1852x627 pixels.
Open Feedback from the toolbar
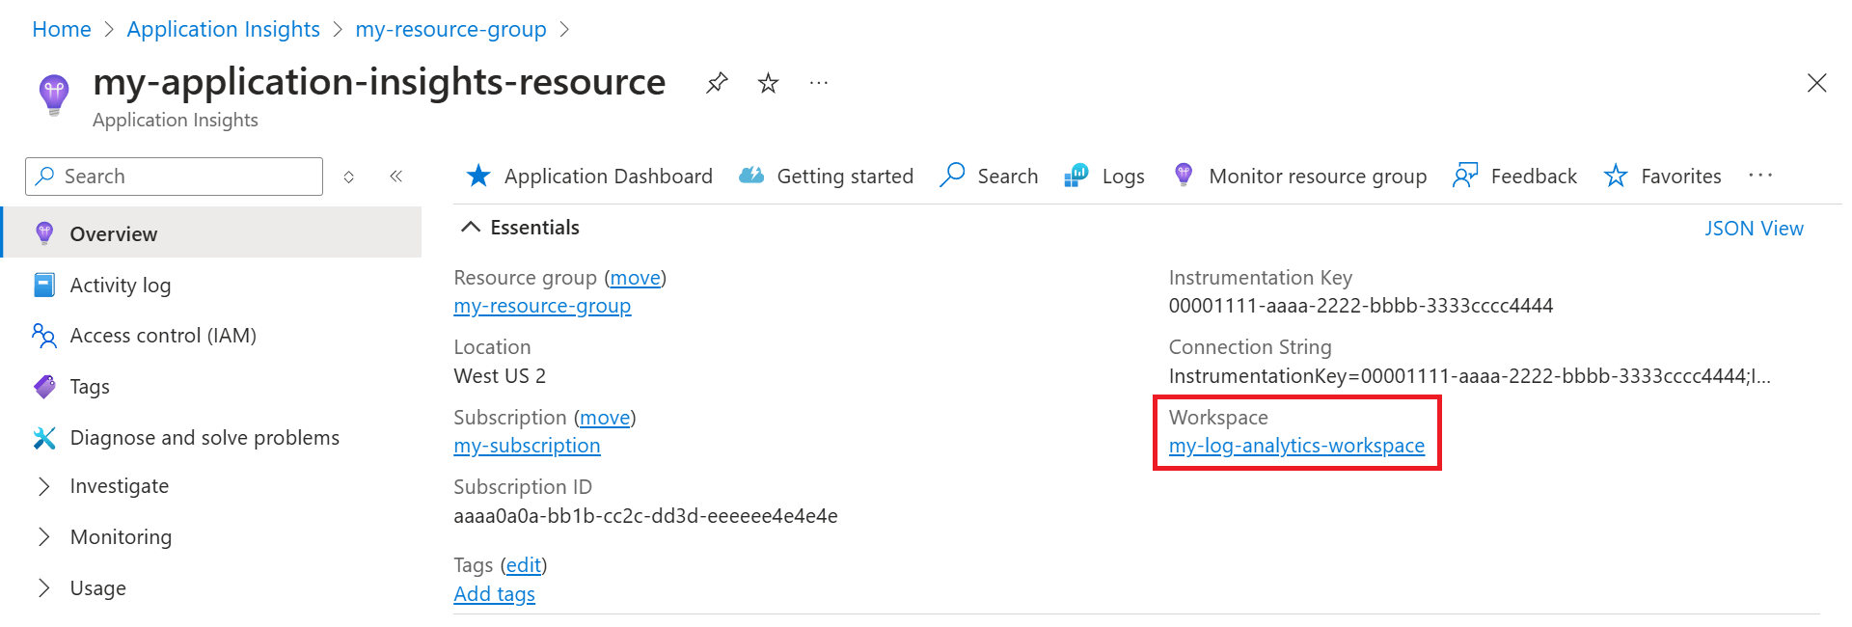point(1514,177)
